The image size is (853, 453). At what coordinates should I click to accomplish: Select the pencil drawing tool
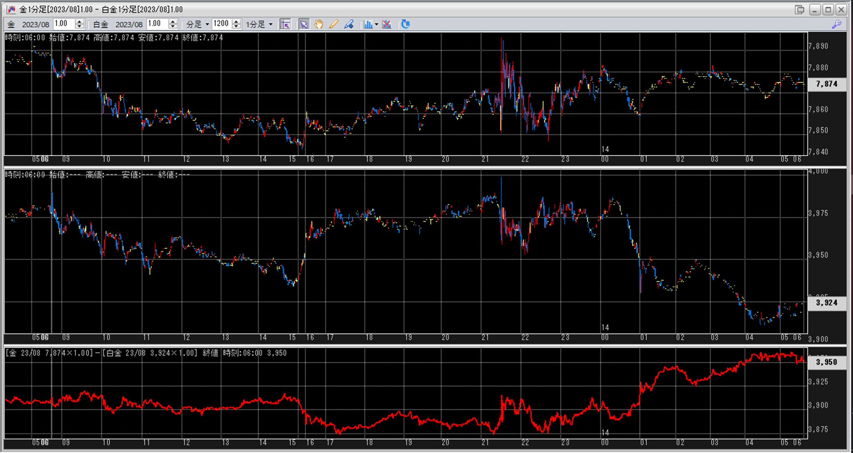[333, 24]
